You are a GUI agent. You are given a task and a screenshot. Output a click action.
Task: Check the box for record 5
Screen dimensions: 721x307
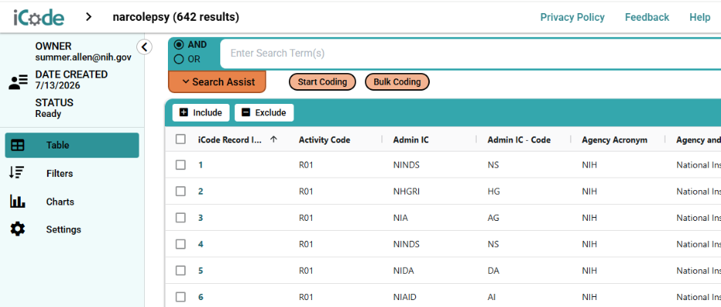tap(181, 271)
